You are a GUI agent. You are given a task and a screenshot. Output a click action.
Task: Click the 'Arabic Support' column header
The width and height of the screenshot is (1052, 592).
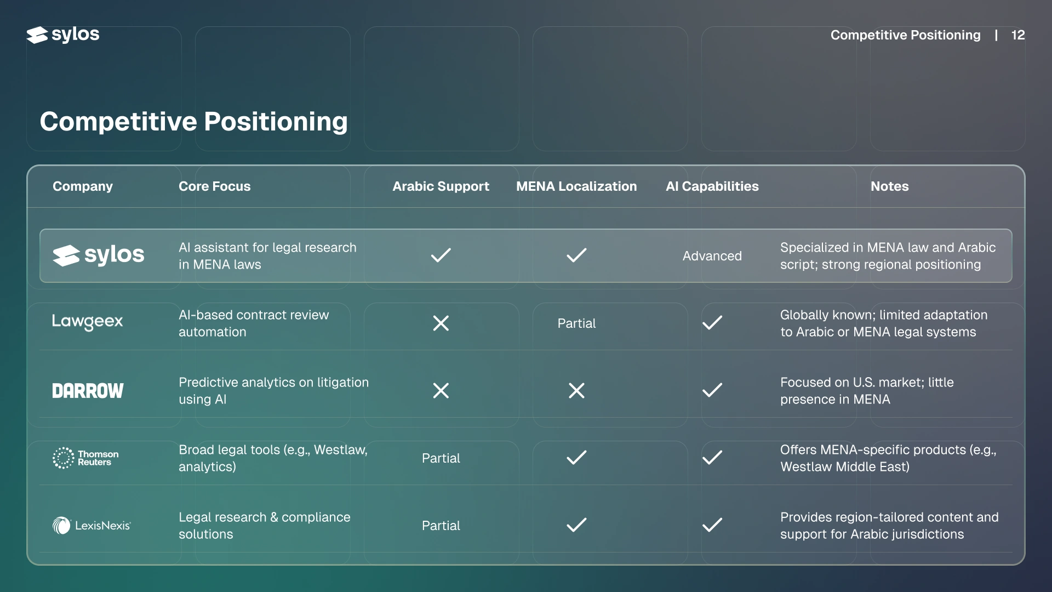441,186
